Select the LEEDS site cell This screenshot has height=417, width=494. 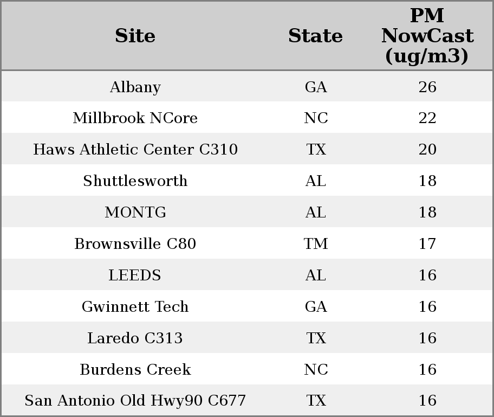tap(135, 275)
